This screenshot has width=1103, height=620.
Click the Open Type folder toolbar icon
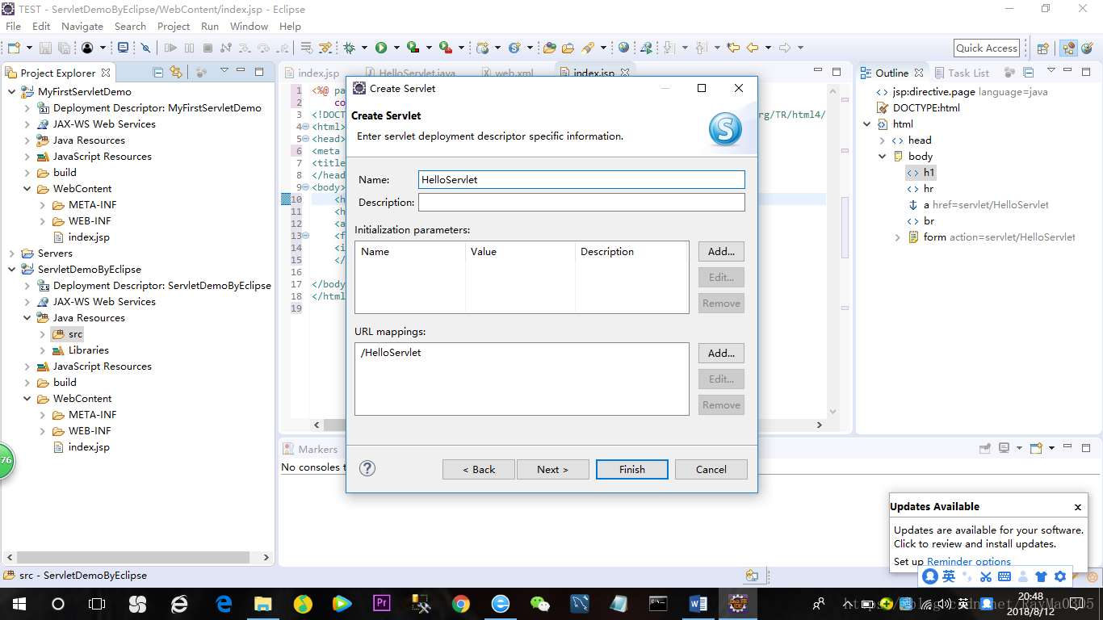[549, 48]
